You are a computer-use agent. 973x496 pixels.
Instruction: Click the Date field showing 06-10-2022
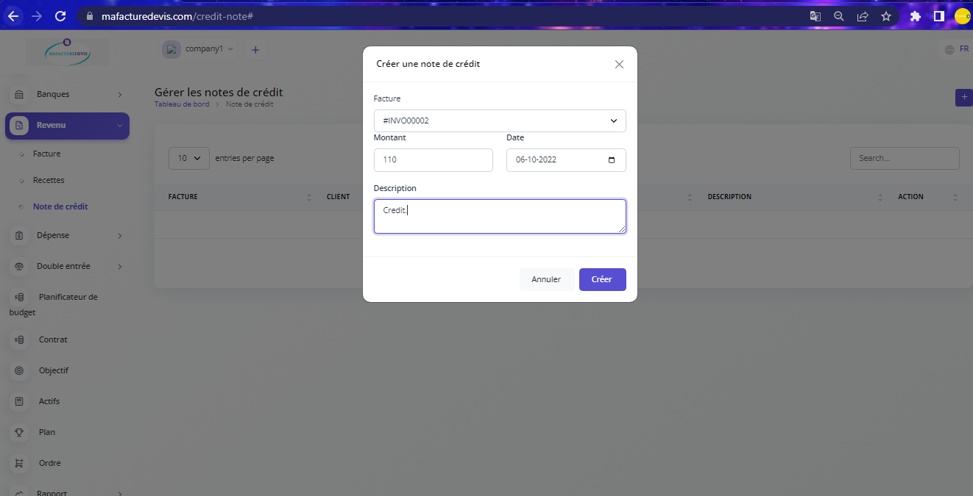click(566, 160)
